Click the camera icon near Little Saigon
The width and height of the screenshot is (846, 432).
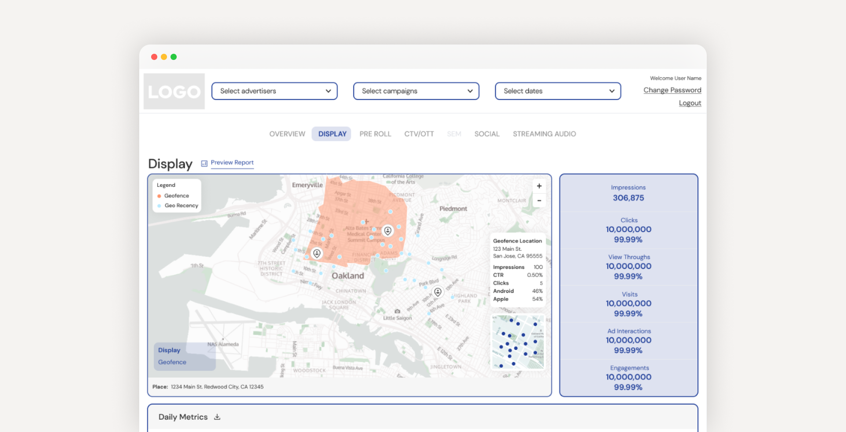397,311
